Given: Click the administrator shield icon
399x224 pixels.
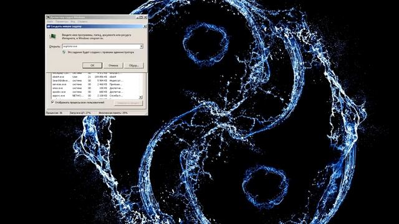Looking at the screenshot, I should tap(64, 52).
